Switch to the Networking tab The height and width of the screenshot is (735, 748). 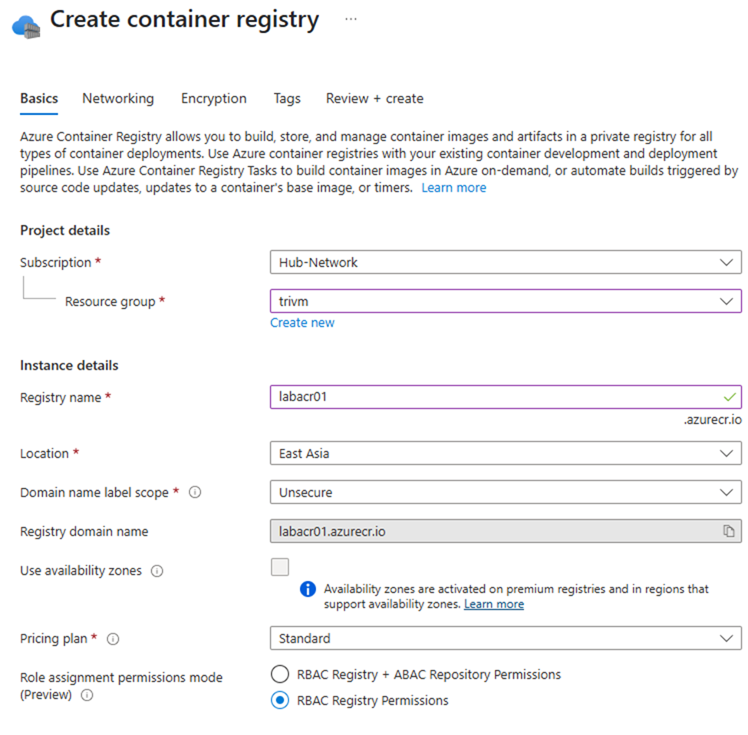pyautogui.click(x=118, y=98)
